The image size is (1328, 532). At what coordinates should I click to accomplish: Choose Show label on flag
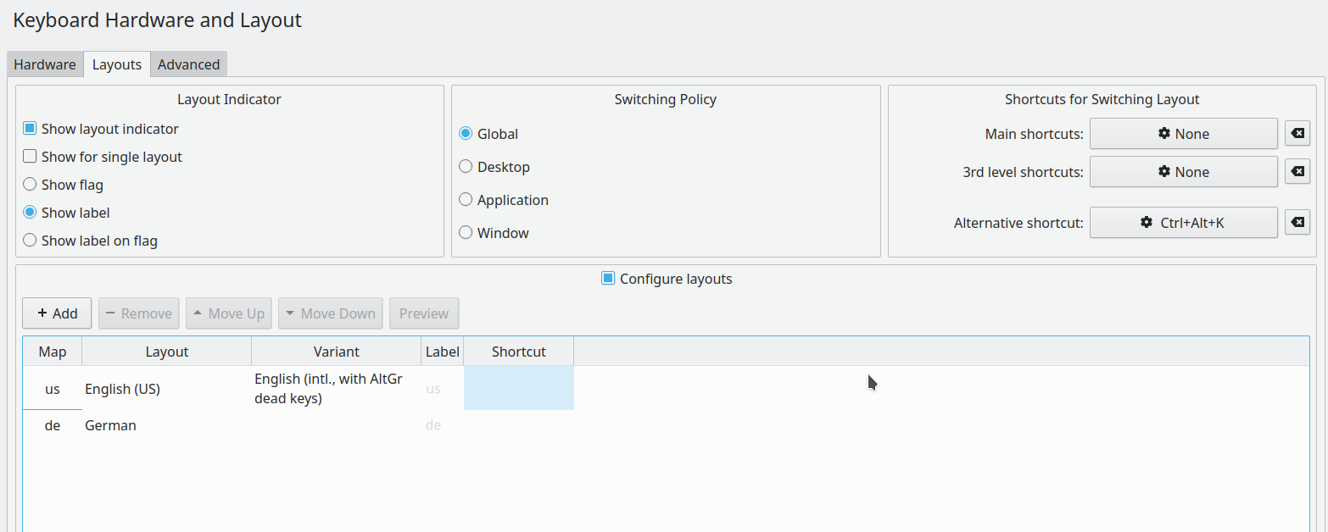(x=30, y=241)
